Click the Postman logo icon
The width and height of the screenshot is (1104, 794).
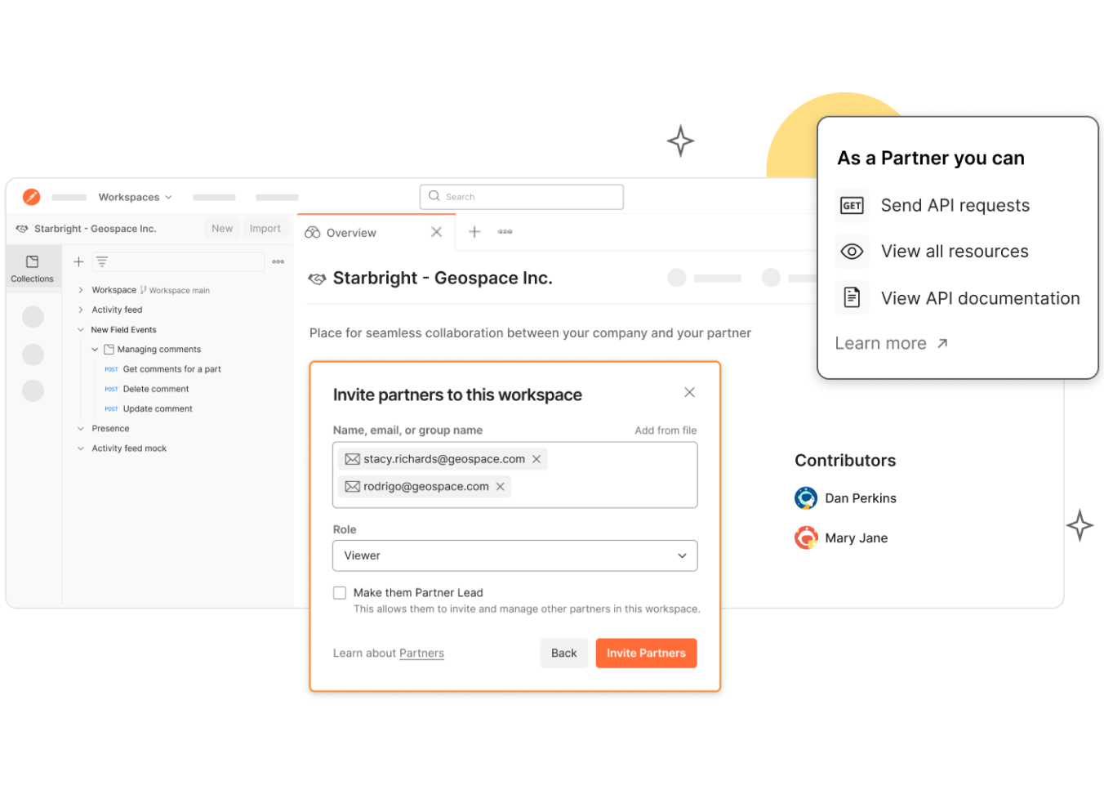tap(31, 197)
